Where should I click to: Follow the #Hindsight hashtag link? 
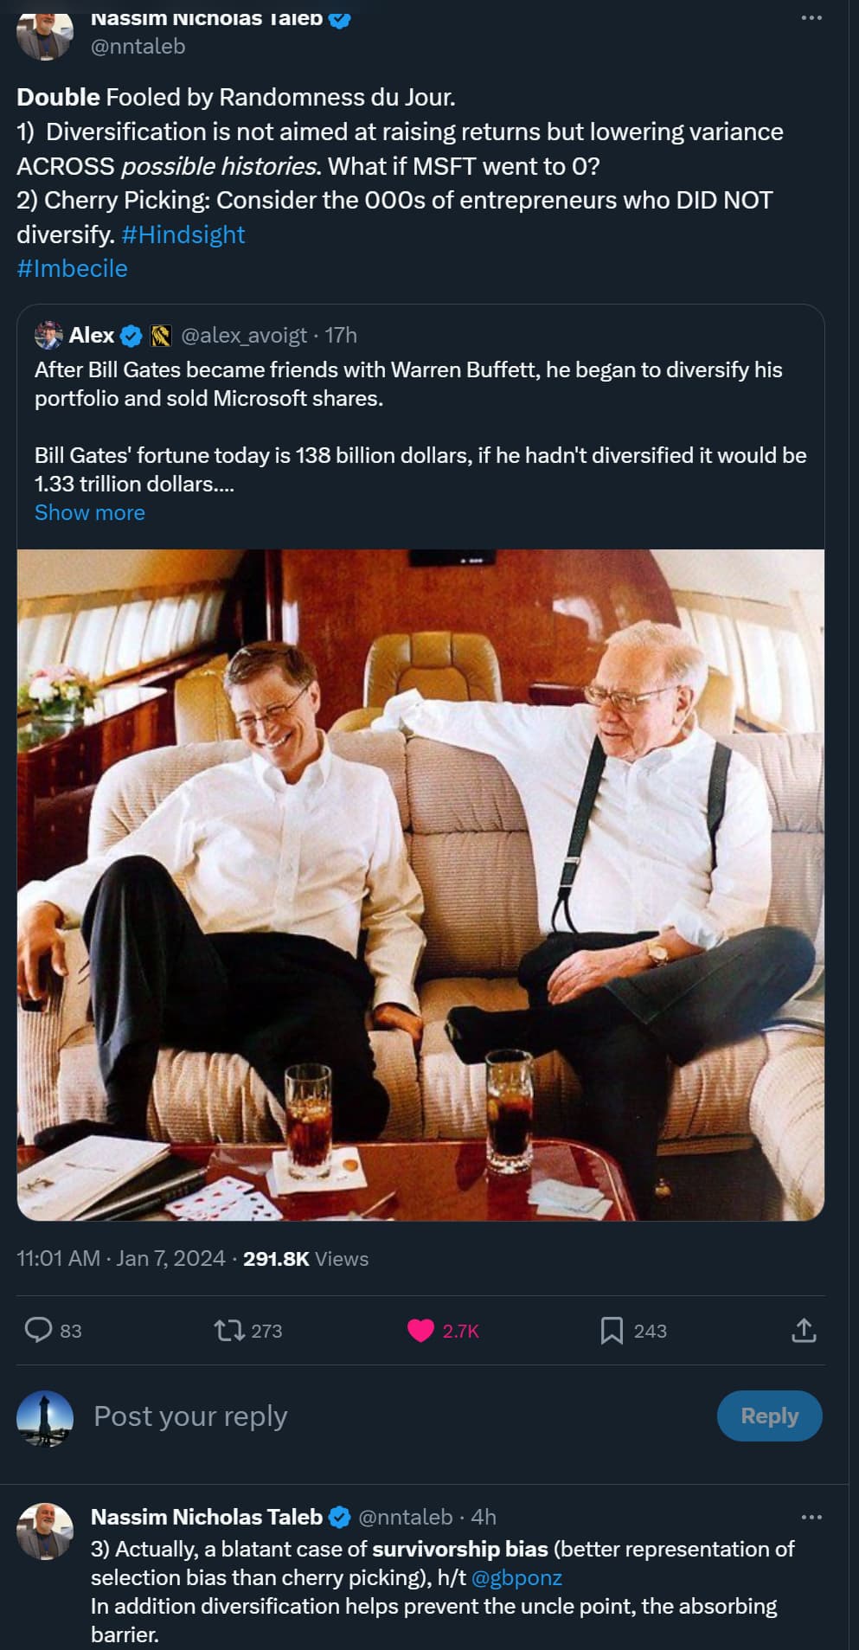pyautogui.click(x=183, y=234)
